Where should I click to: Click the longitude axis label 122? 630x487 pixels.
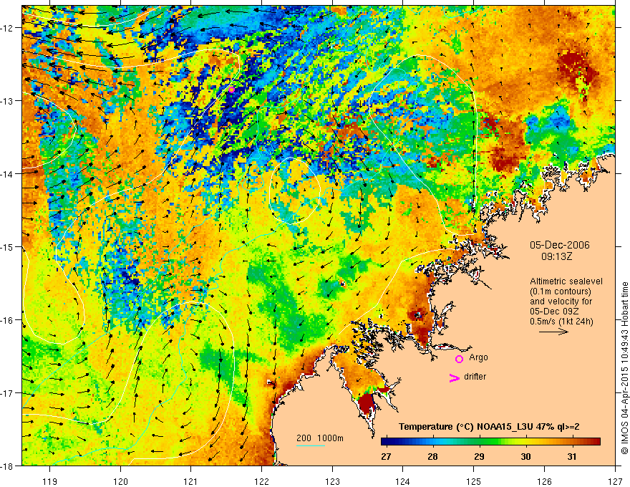pos(261,481)
